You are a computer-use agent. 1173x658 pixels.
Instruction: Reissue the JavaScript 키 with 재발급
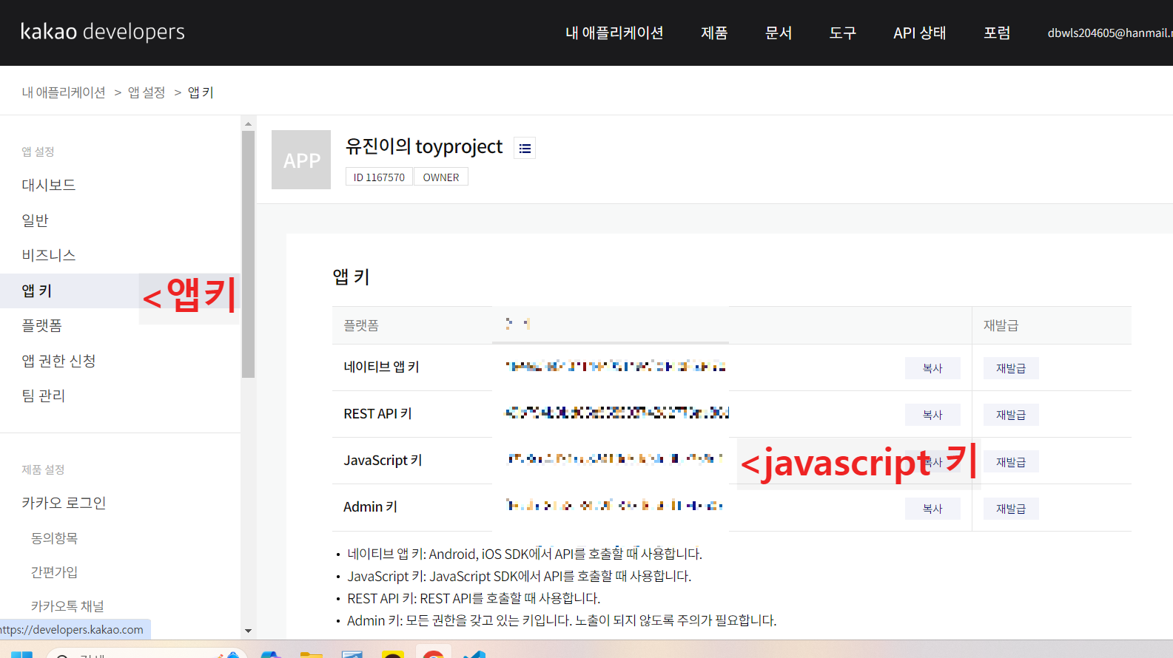1011,462
